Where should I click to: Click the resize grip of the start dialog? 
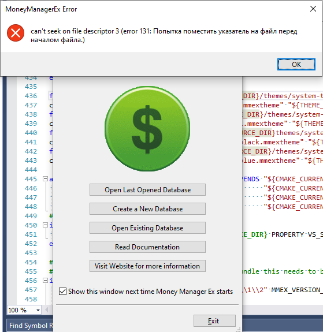239,329
